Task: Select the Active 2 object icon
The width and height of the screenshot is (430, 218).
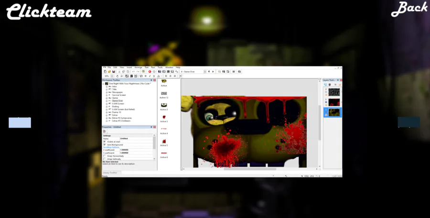Action: pos(164,105)
